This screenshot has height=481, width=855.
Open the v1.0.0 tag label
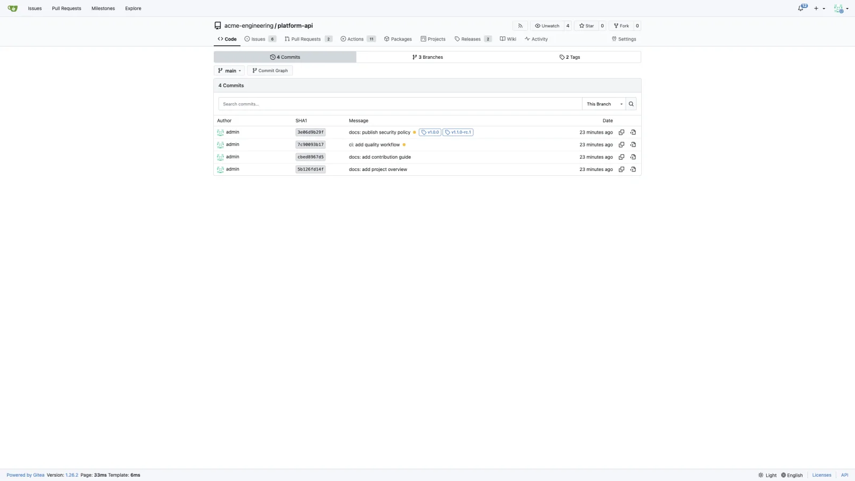(430, 133)
